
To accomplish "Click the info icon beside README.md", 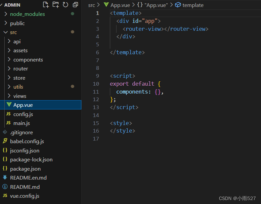I will [x=5, y=186].
